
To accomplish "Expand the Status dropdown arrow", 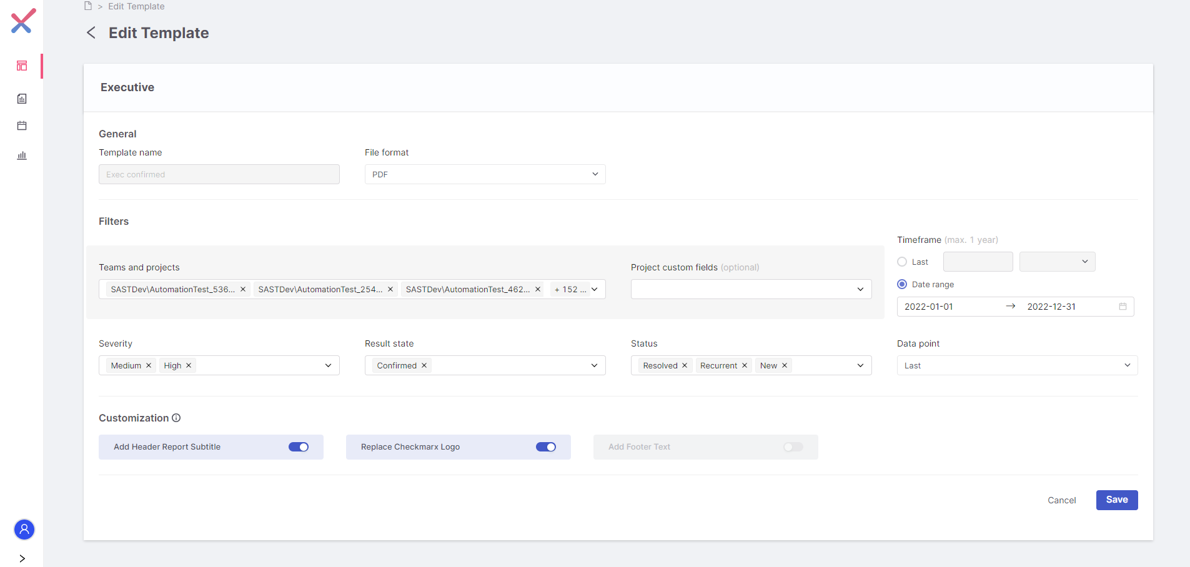I will coord(861,365).
